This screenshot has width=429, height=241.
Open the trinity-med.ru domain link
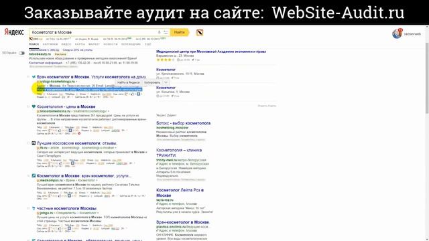pos(166,160)
